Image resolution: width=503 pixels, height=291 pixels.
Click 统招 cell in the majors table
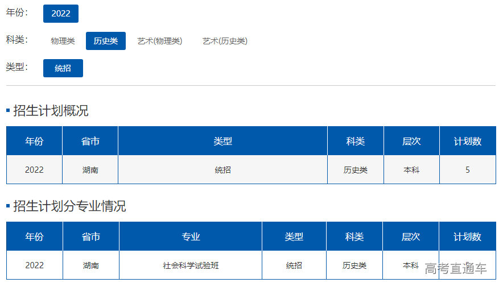pos(294,265)
